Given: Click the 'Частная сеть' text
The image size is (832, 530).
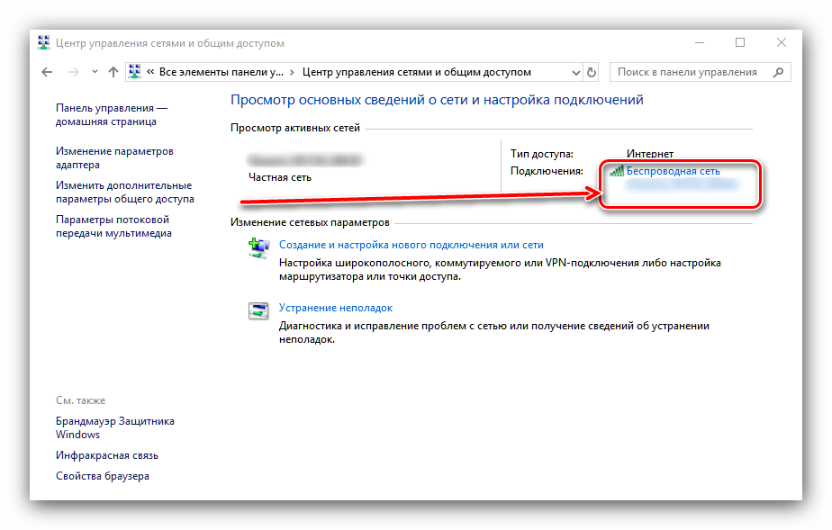Looking at the screenshot, I should (x=280, y=177).
